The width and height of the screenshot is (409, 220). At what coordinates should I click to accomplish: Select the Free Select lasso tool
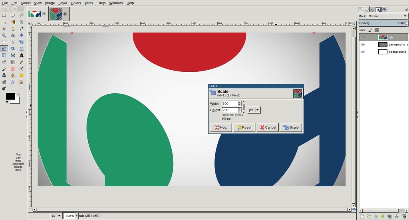22,16
